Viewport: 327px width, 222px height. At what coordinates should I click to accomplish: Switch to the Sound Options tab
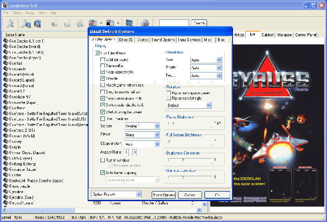point(163,40)
